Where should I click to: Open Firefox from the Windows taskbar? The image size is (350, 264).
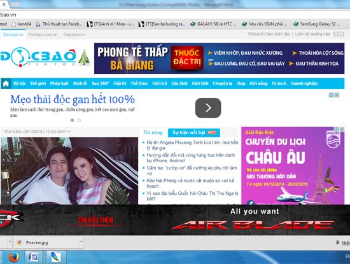pos(13,257)
